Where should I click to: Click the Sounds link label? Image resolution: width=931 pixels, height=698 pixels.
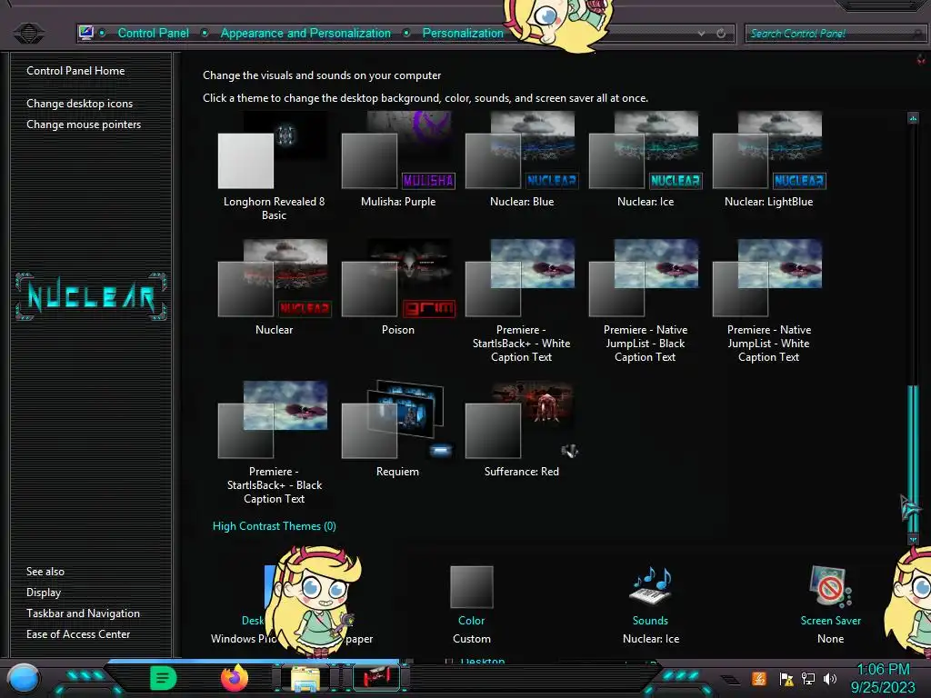click(x=650, y=620)
